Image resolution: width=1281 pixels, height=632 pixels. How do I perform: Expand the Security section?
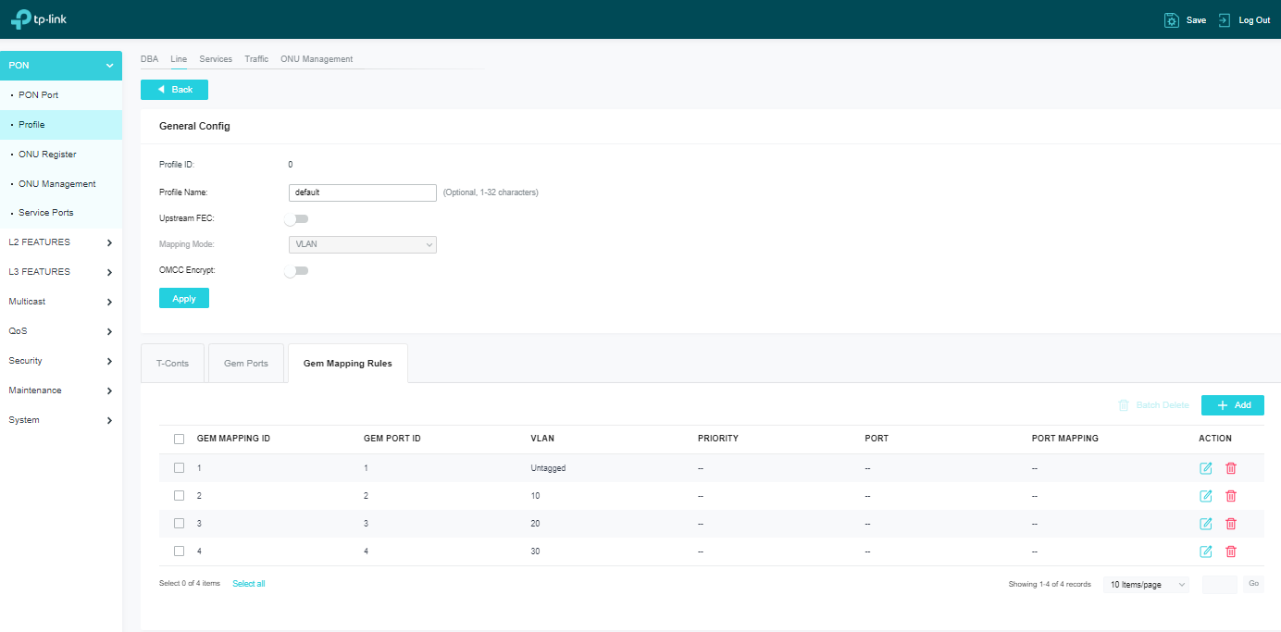tap(61, 361)
